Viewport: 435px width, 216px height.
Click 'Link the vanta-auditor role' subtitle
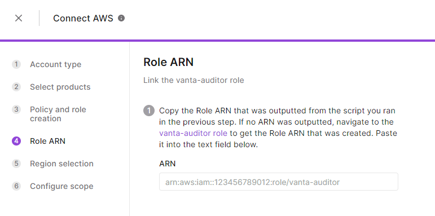[194, 81]
